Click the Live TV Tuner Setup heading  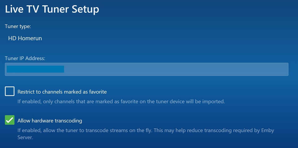point(52,9)
